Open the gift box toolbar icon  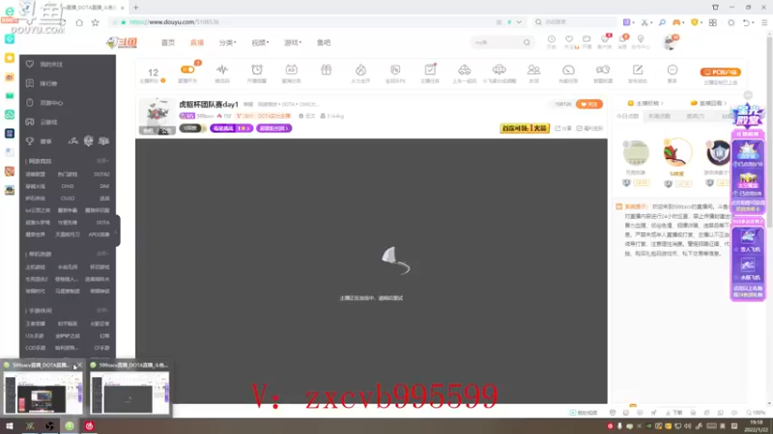coord(326,69)
